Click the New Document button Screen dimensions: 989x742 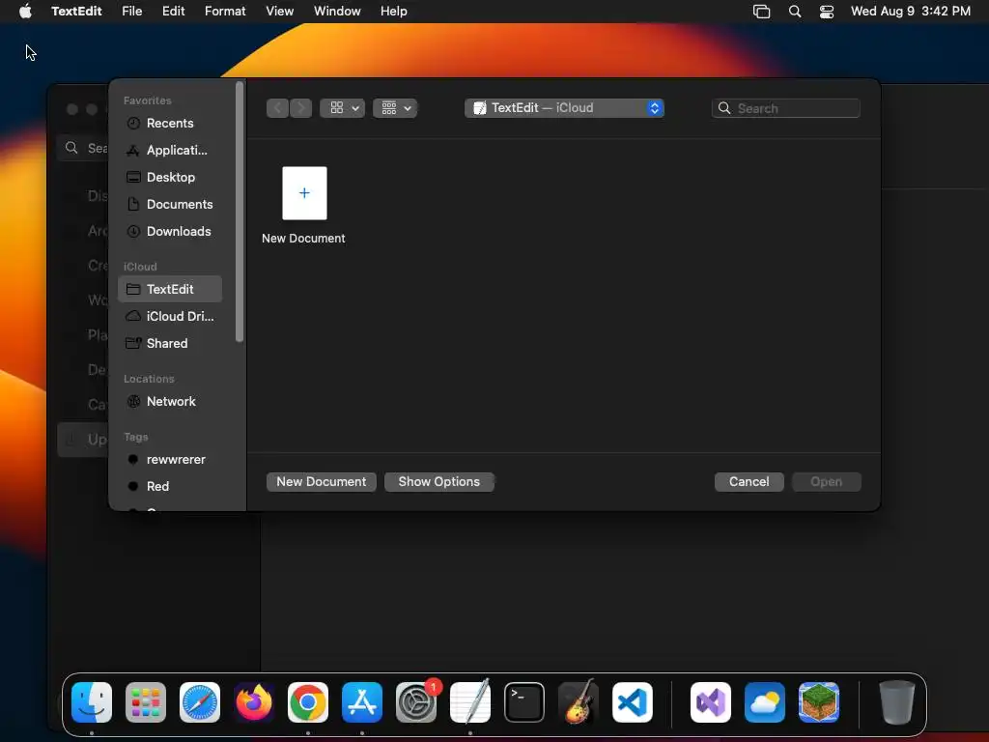[x=321, y=481]
